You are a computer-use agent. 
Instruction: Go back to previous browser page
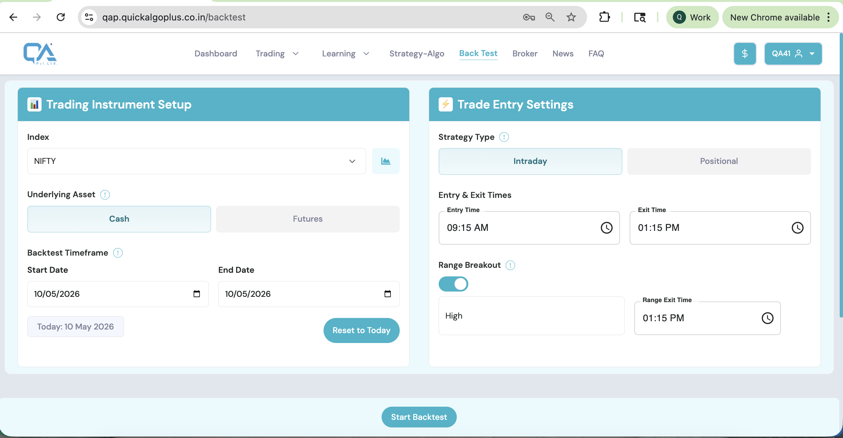(13, 17)
